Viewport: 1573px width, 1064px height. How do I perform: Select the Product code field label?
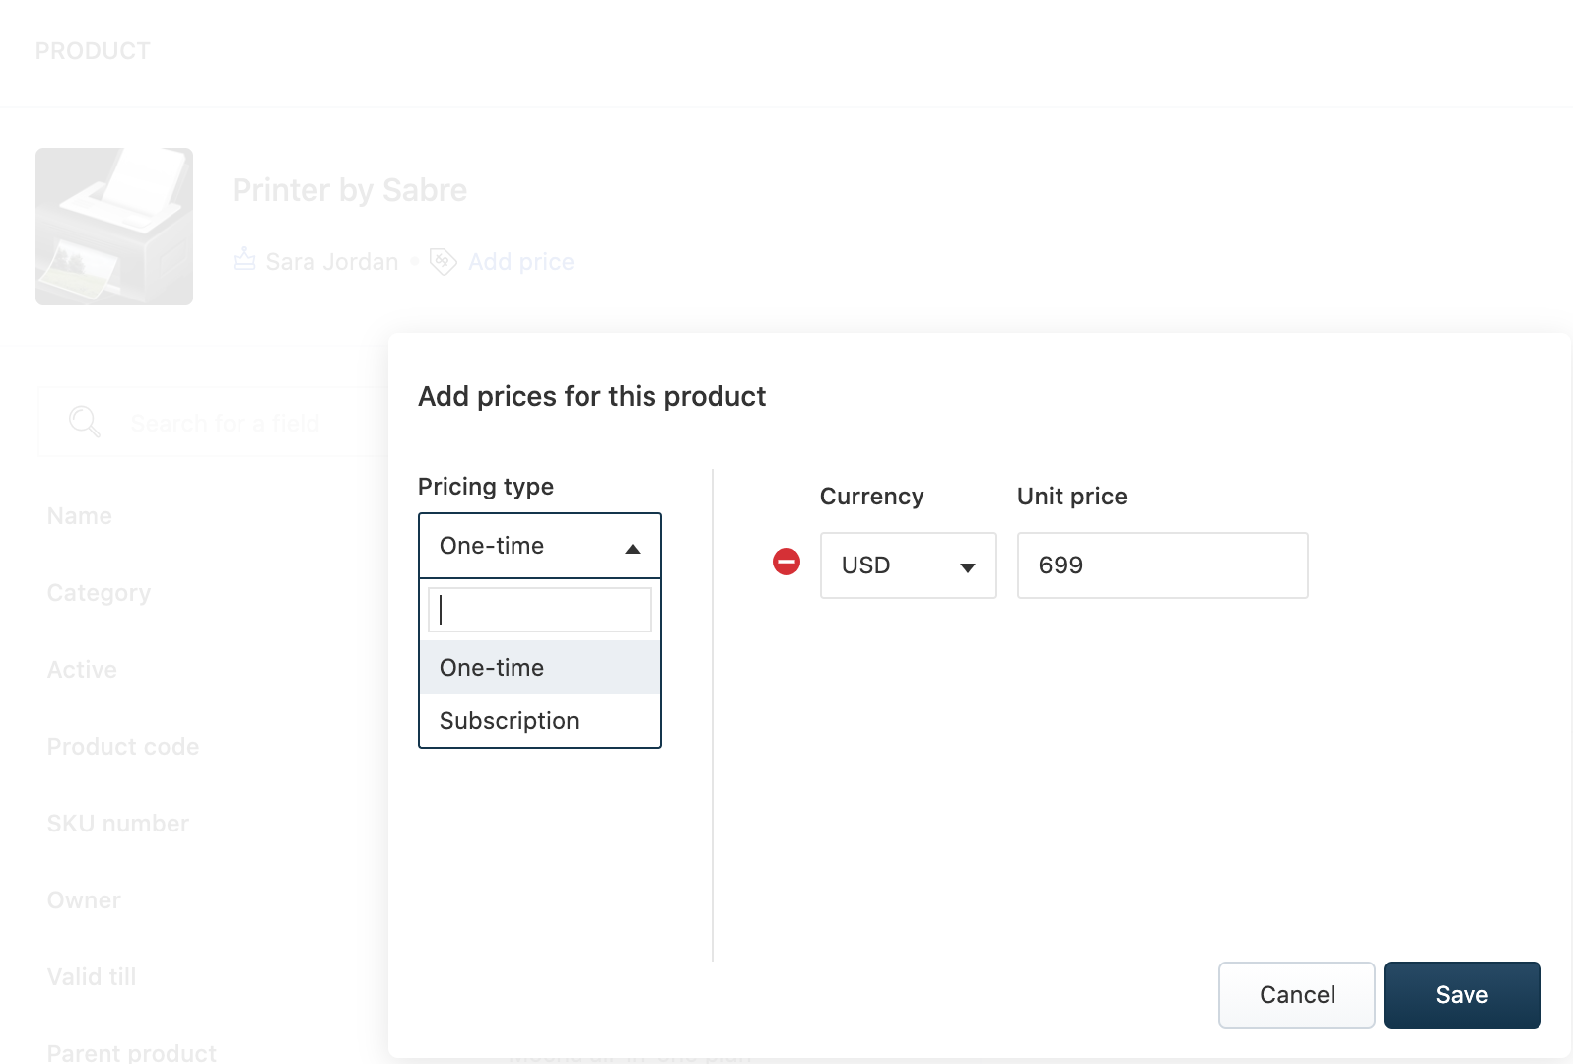[x=123, y=747]
